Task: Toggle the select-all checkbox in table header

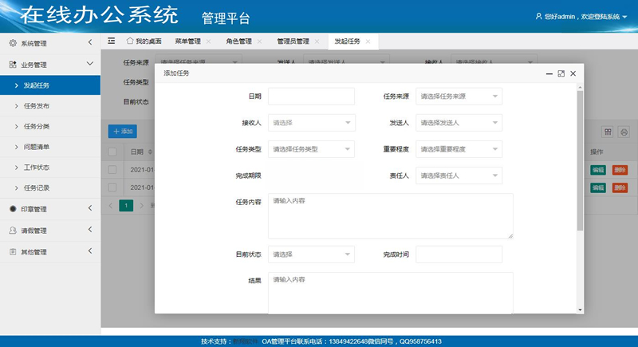Action: click(x=112, y=152)
